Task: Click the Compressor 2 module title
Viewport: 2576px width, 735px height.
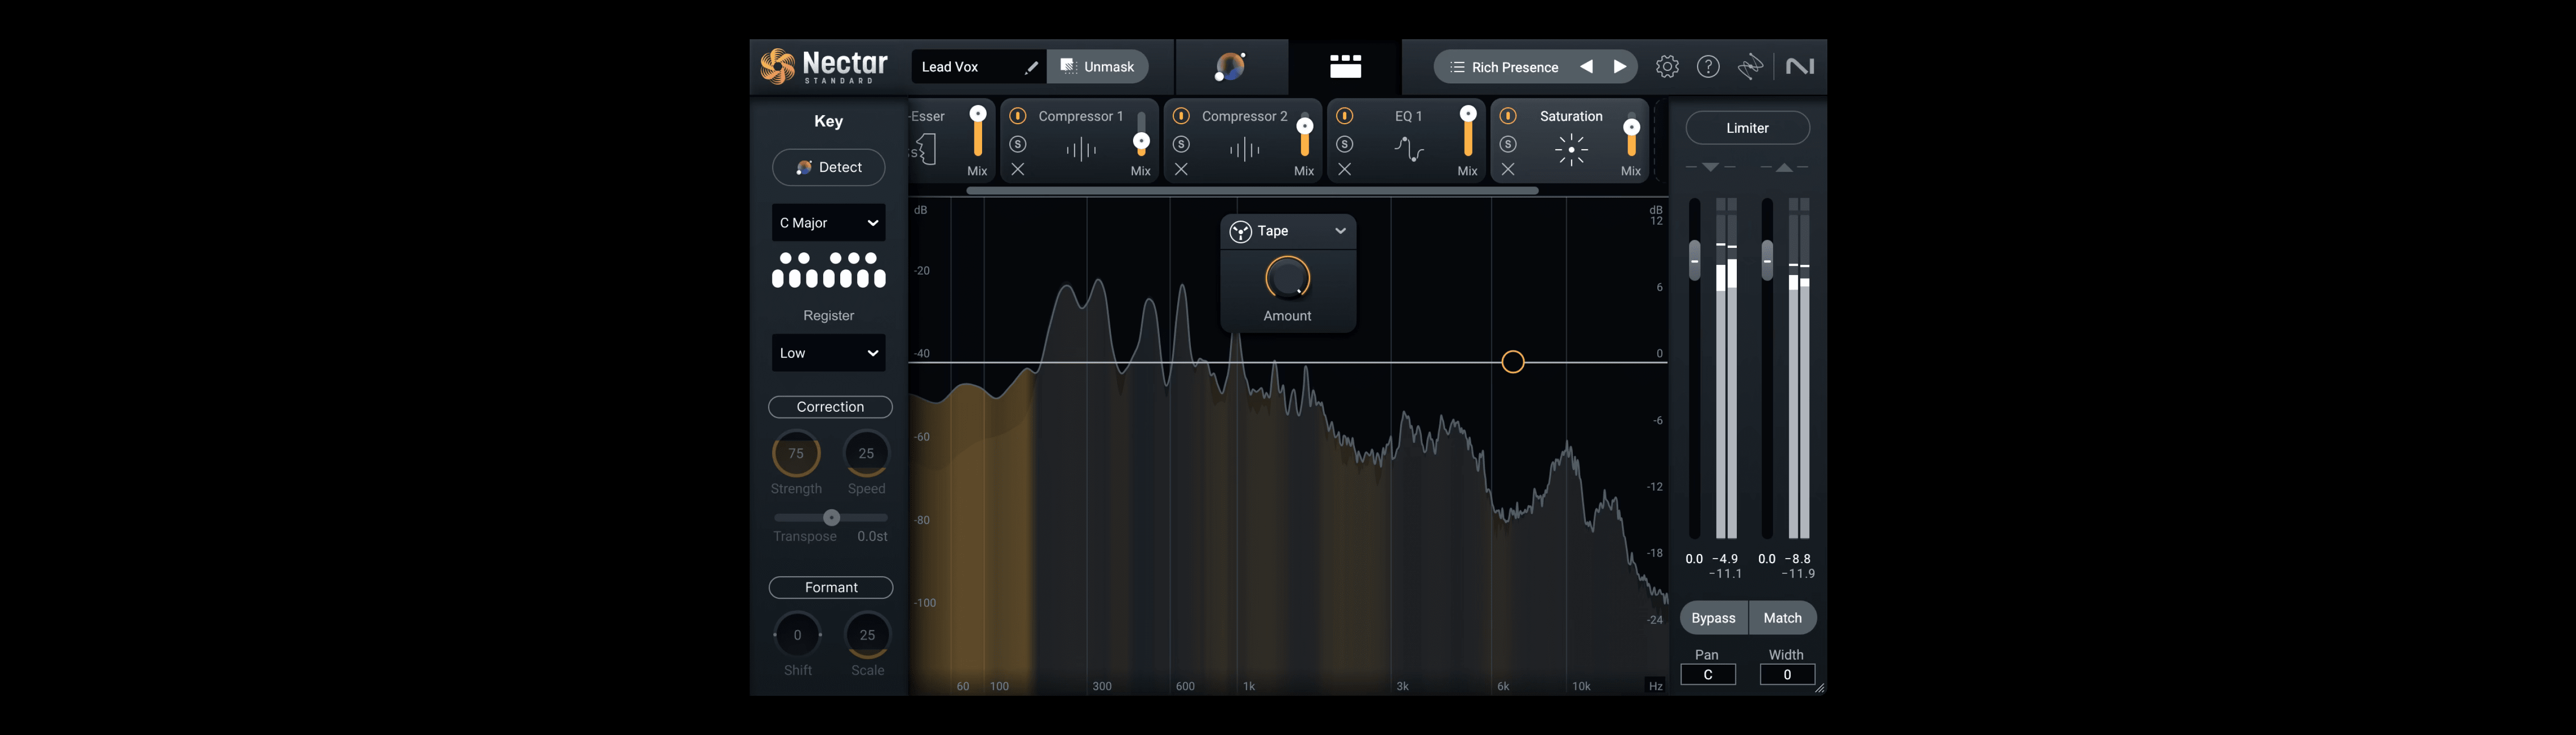Action: pyautogui.click(x=1244, y=116)
